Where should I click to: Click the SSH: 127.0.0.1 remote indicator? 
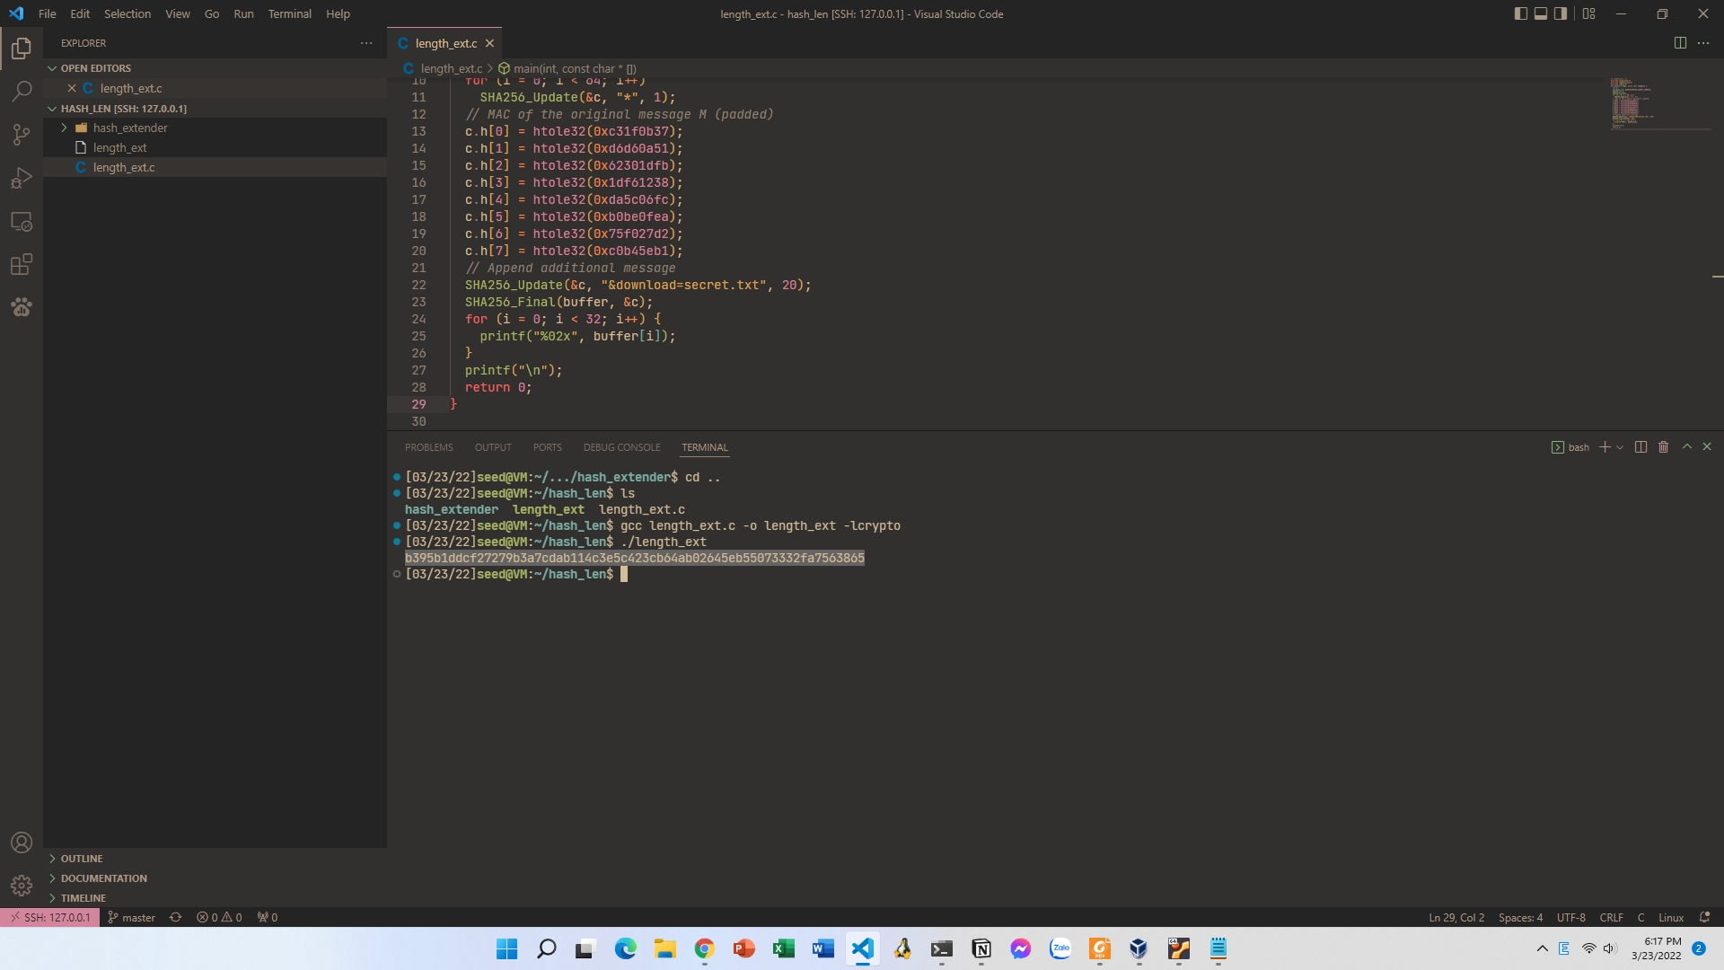coord(49,917)
